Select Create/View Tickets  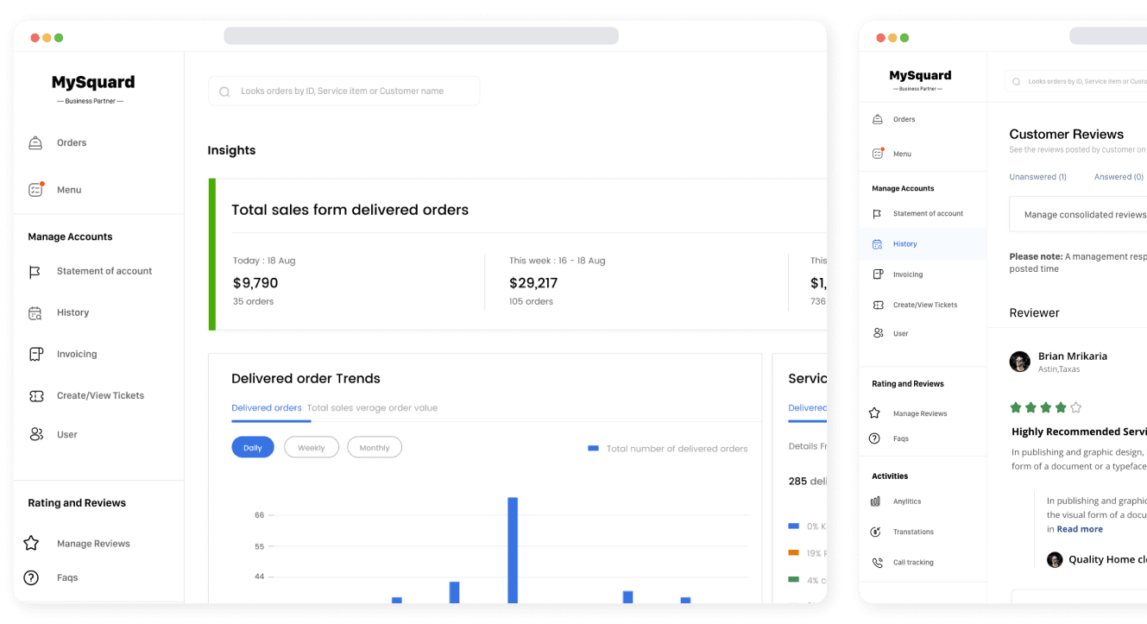pyautogui.click(x=35, y=395)
